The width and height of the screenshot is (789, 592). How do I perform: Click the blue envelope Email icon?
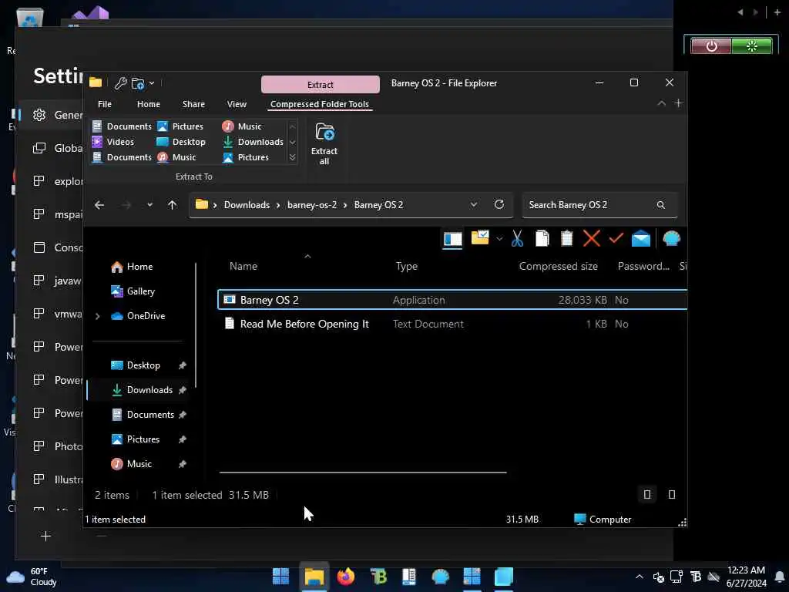point(640,239)
